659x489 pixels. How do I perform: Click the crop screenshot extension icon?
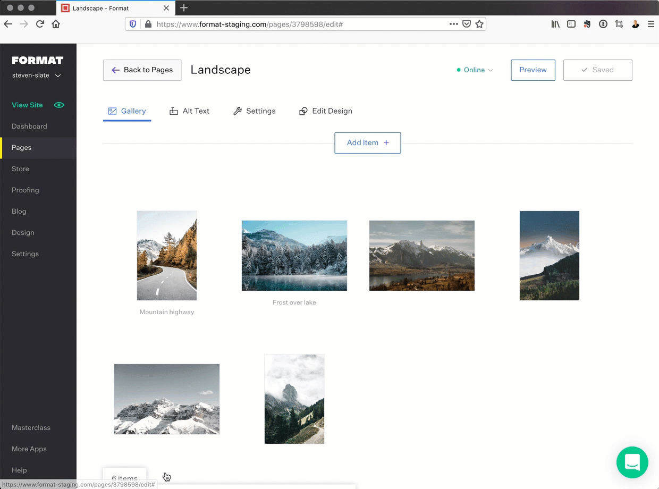click(619, 24)
